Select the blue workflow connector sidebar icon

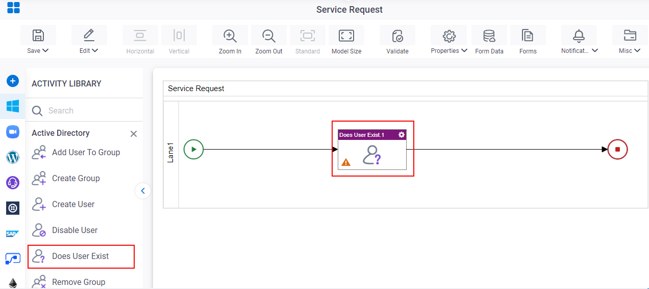(x=13, y=258)
